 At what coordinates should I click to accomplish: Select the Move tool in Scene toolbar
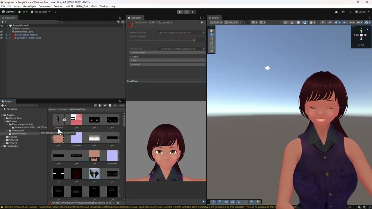[211, 35]
